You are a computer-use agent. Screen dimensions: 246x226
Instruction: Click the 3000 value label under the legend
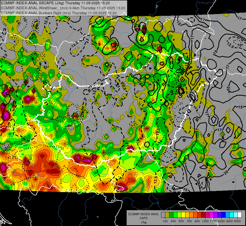click(229, 221)
